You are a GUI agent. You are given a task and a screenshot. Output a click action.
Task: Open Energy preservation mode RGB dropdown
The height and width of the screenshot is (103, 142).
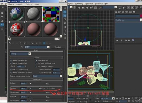(x=61, y=76)
